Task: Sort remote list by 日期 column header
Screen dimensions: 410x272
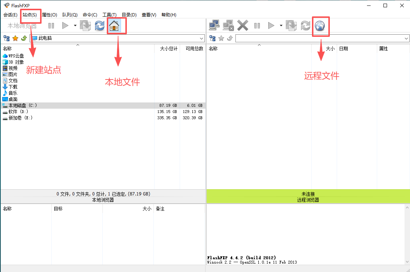Action: 357,48
